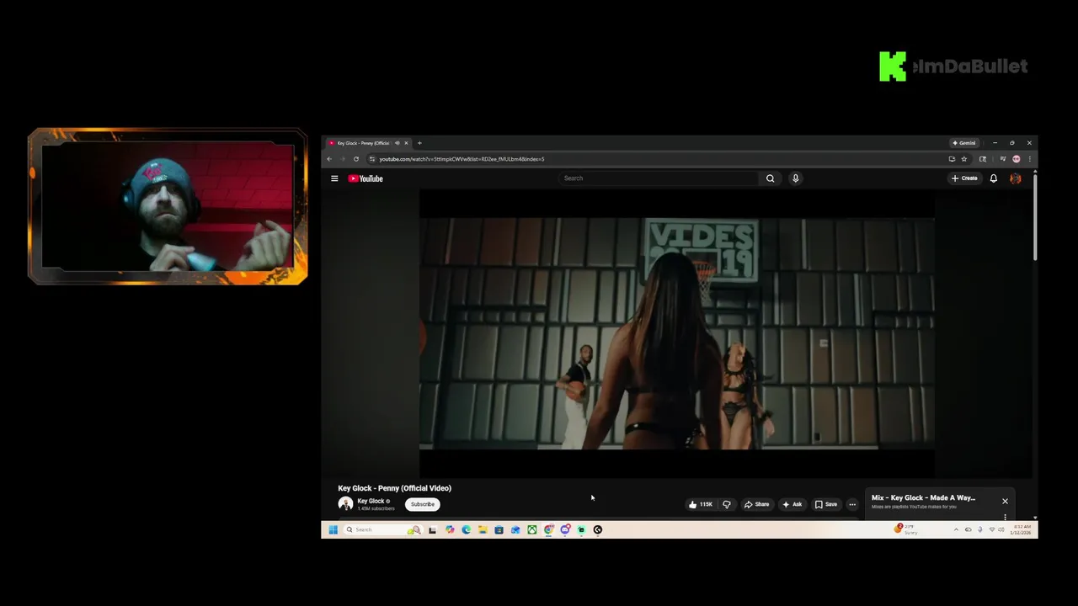Open Key Glock channel avatar
Viewport: 1078px width, 606px height.
pyautogui.click(x=345, y=504)
